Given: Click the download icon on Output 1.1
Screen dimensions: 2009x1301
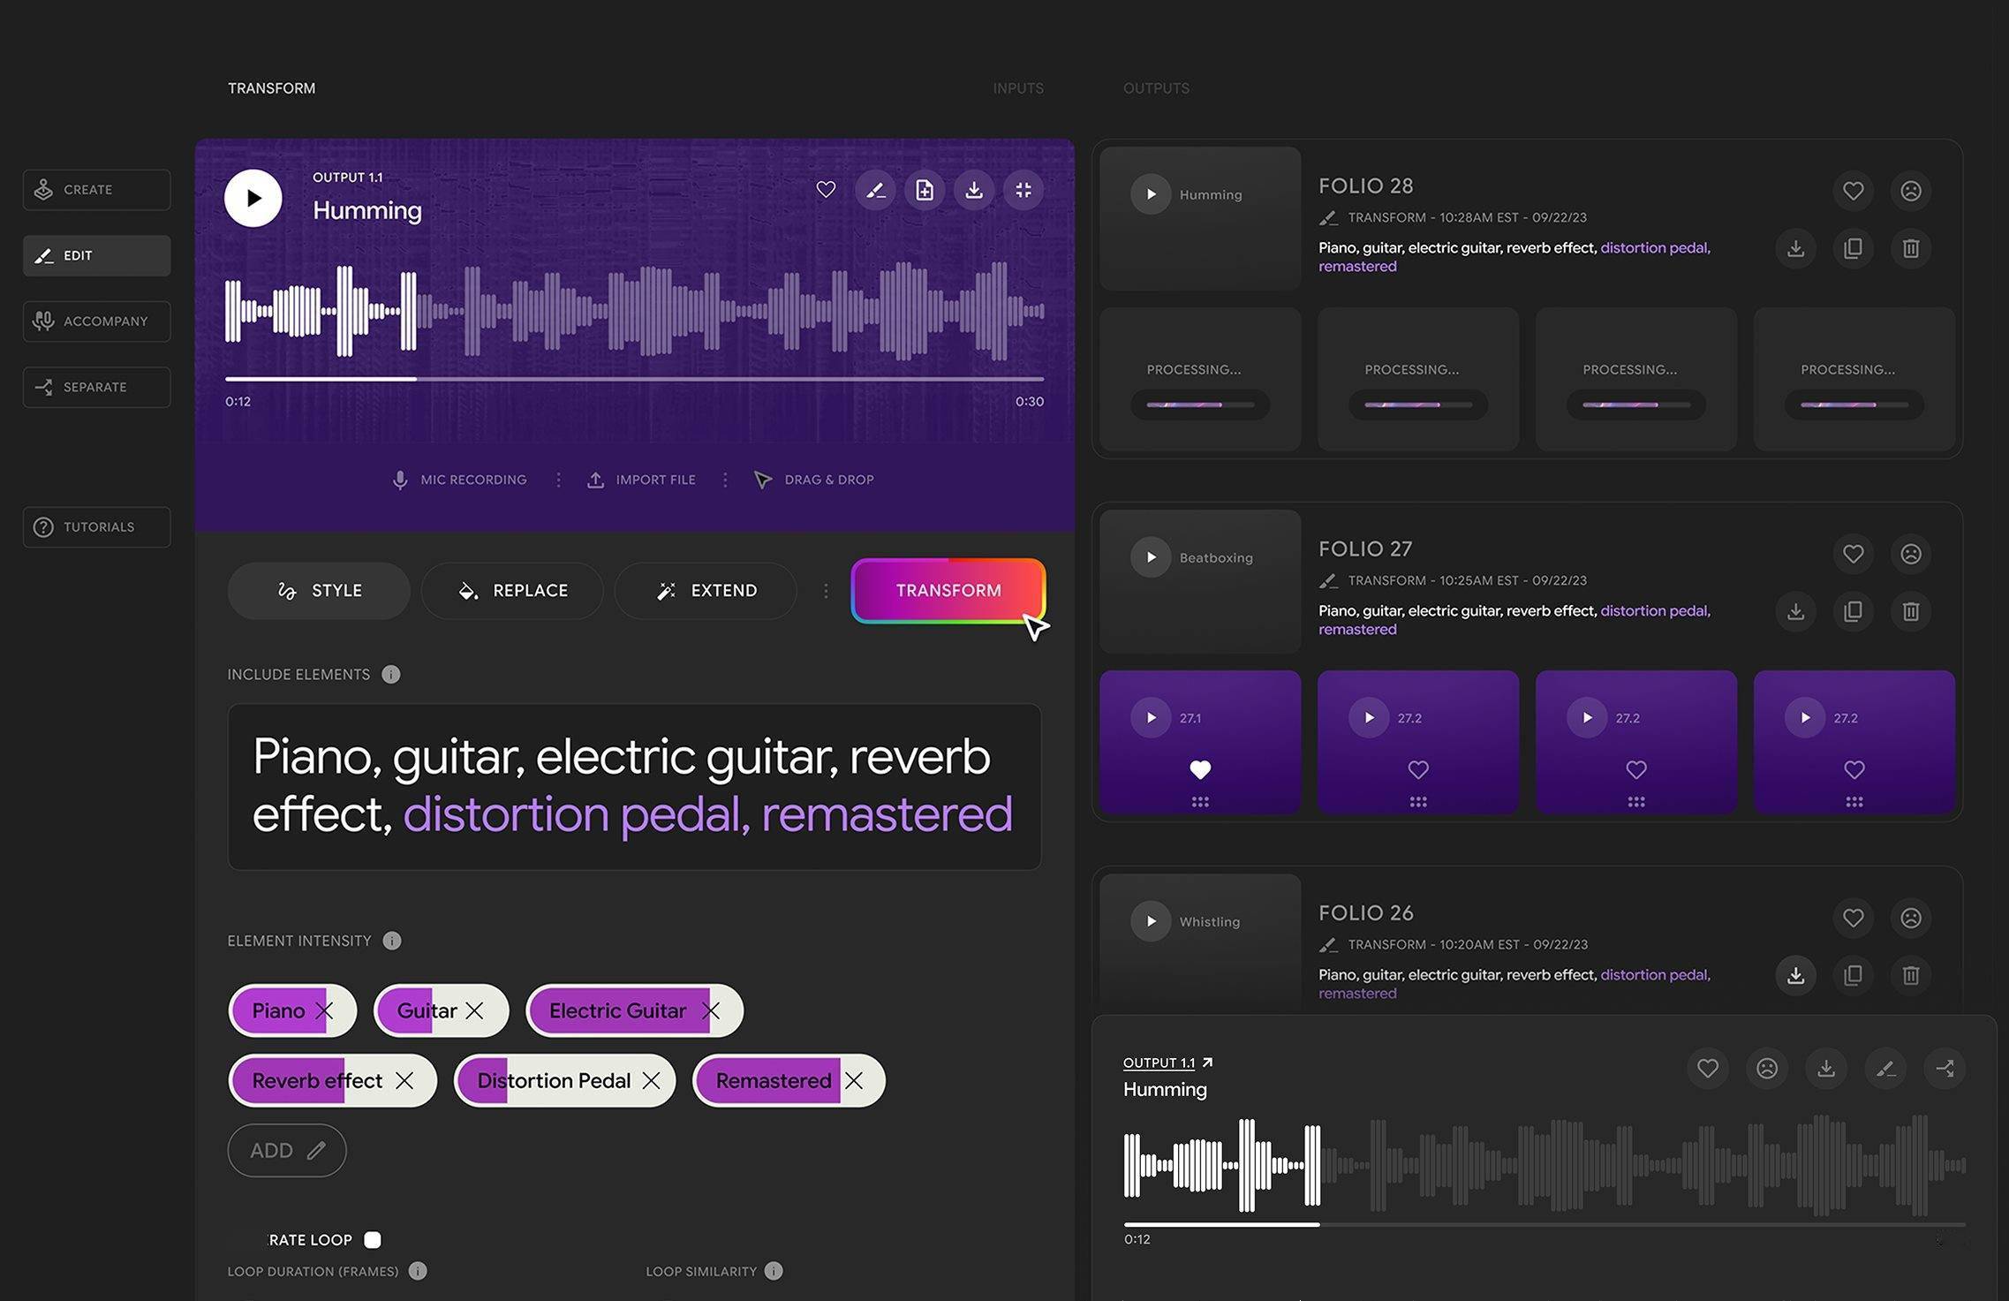Looking at the screenshot, I should point(974,191).
